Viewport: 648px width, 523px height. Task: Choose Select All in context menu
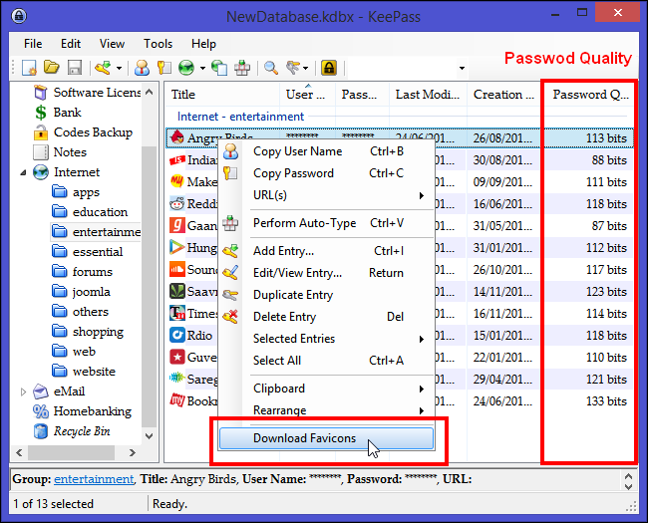point(326,361)
